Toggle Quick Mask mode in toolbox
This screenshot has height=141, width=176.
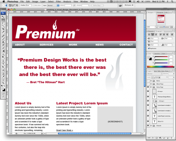pos(3,93)
